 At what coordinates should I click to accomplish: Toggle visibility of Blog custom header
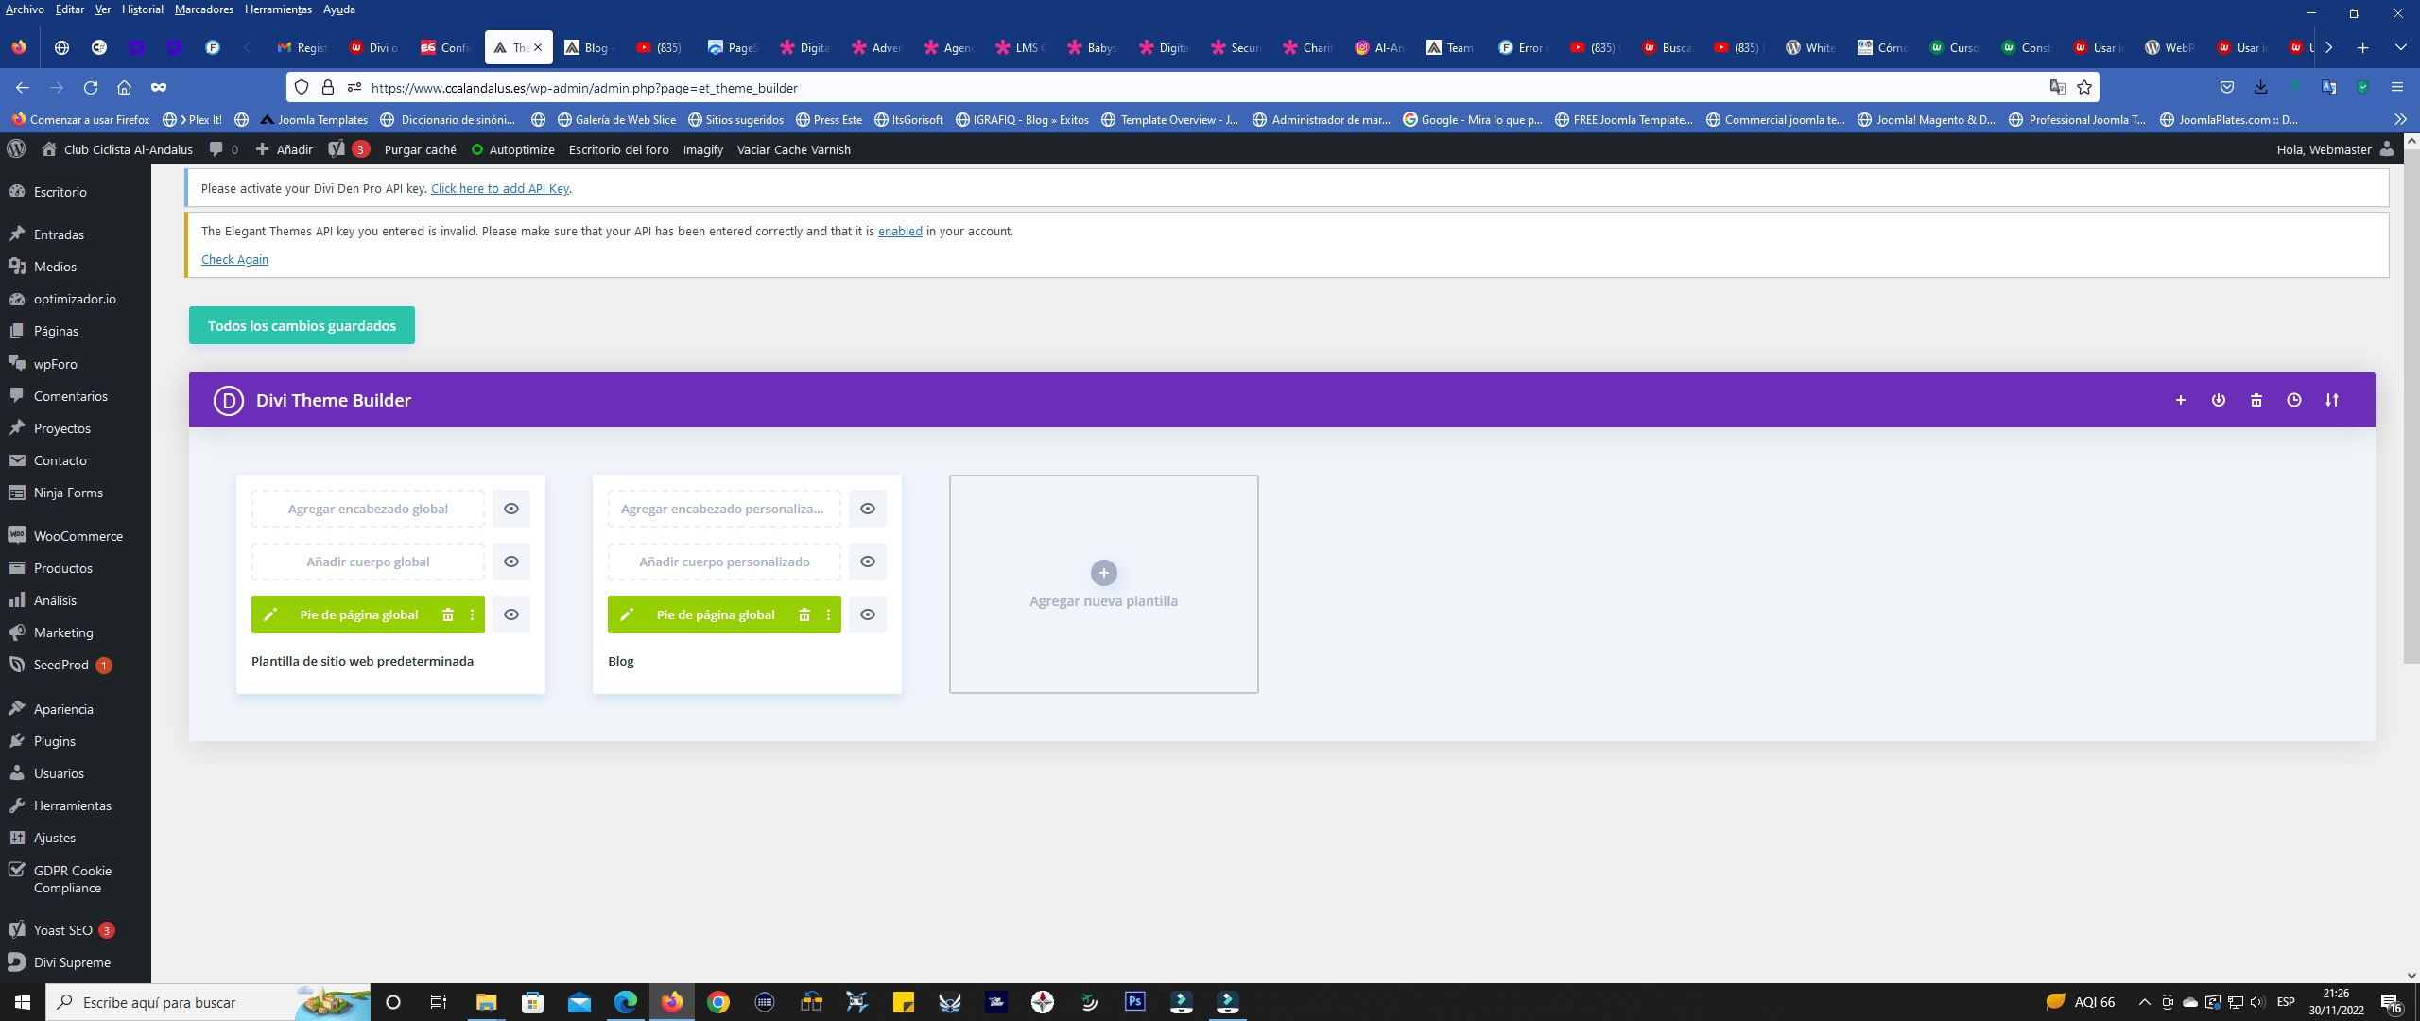tap(868, 509)
